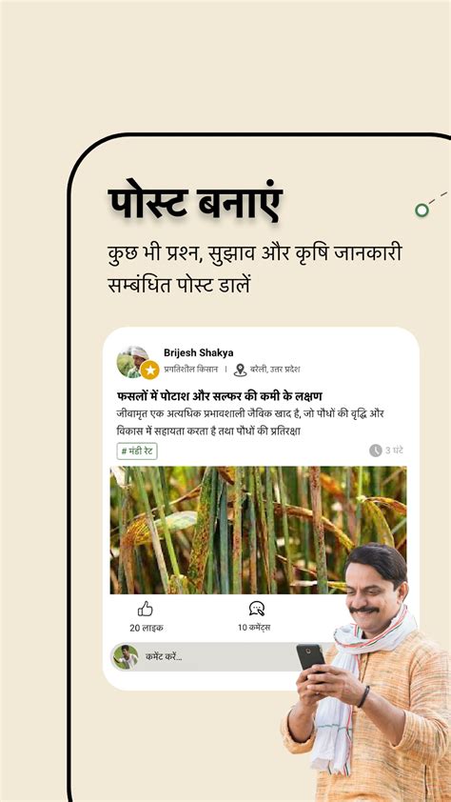The image size is (451, 802).
Task: Open the Brijesh Shakya name link
Action: tap(199, 353)
